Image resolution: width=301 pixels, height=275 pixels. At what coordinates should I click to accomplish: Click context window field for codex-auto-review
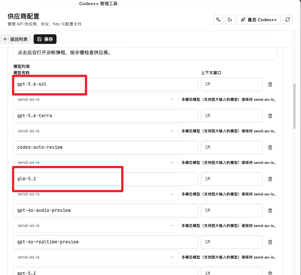pos(232,147)
